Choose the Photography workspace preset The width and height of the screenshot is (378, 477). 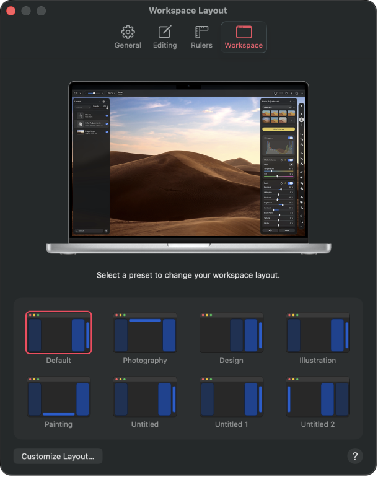coord(145,333)
